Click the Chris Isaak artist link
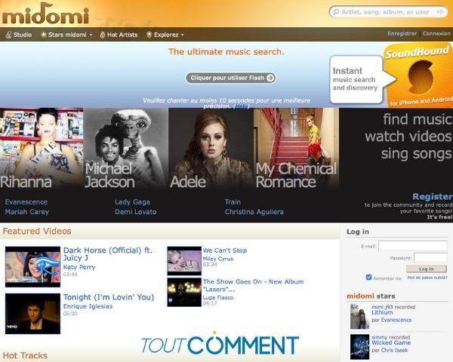Screen dimensions: 453x362 [394, 350]
